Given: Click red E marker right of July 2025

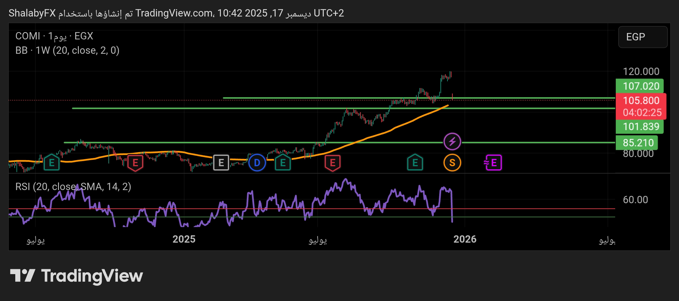Looking at the screenshot, I should coord(333,163).
